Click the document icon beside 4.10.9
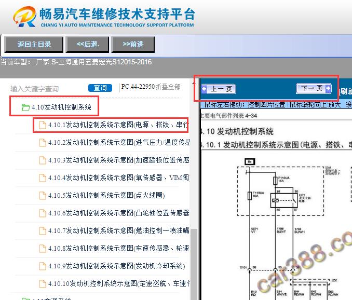Image resolution: width=352 pixels, height=300 pixels. 43,266
